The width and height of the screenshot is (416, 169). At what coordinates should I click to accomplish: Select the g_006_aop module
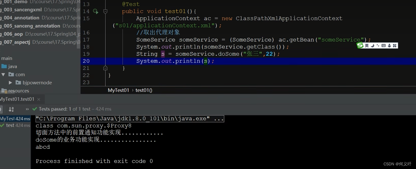point(11,34)
